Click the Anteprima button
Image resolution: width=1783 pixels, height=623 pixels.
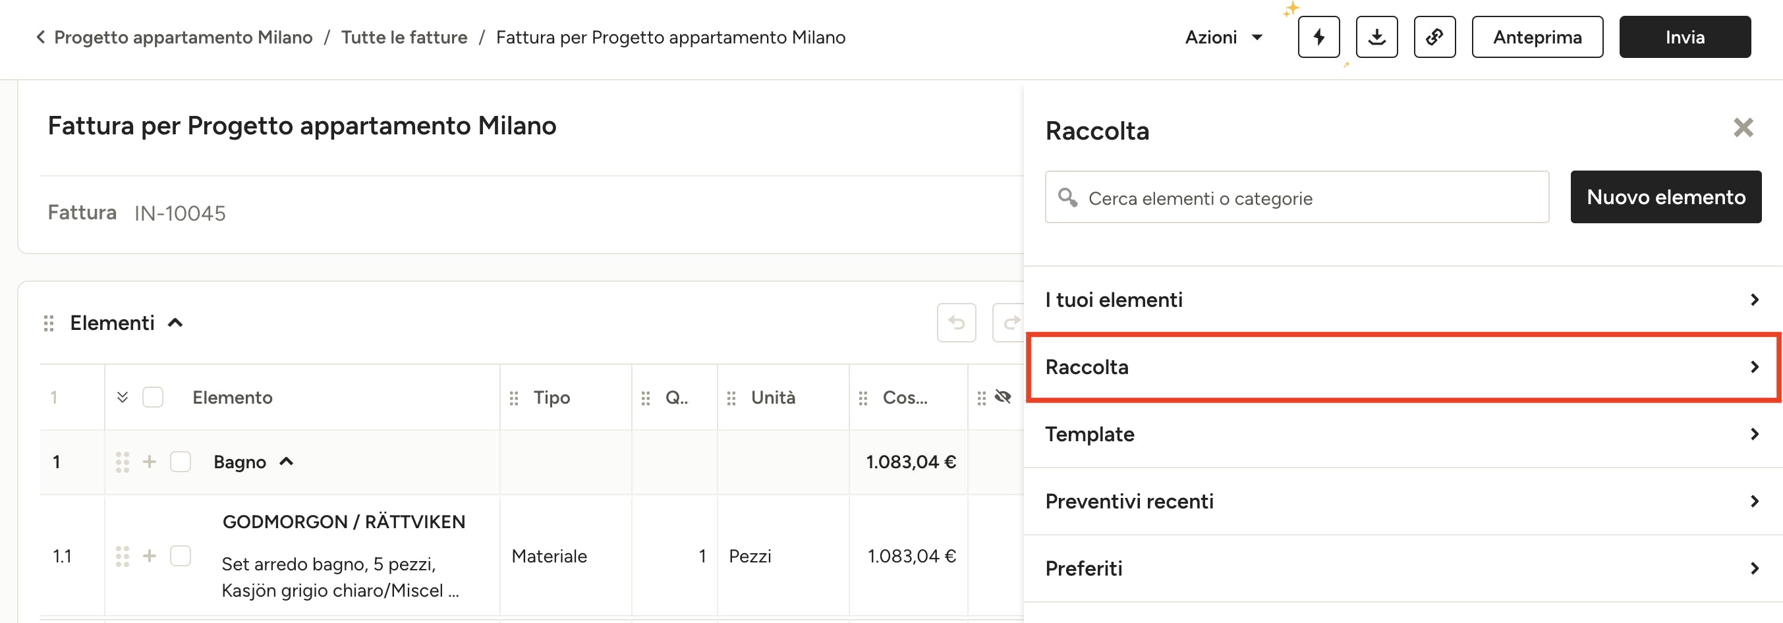pos(1537,37)
